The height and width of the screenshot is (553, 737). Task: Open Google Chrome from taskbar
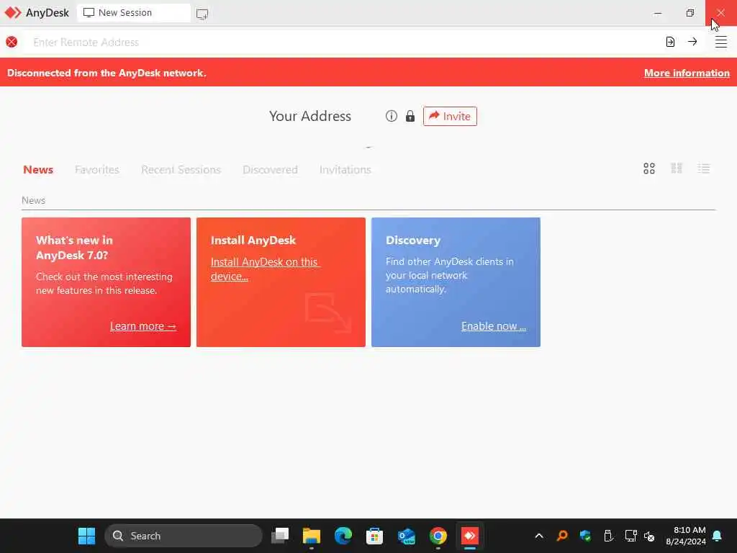[x=438, y=536]
